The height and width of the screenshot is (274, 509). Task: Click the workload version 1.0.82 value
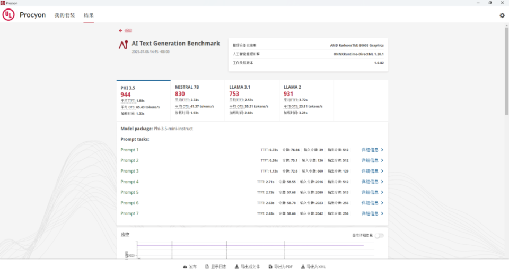point(379,63)
